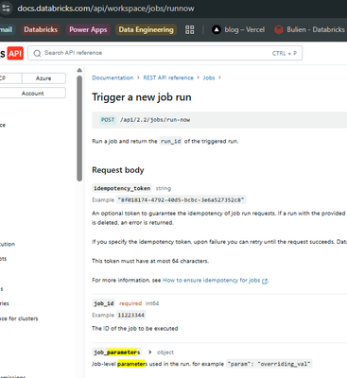Screen dimensions: 347x378
Task: Click the tab groups grid icon
Action: coord(190,29)
